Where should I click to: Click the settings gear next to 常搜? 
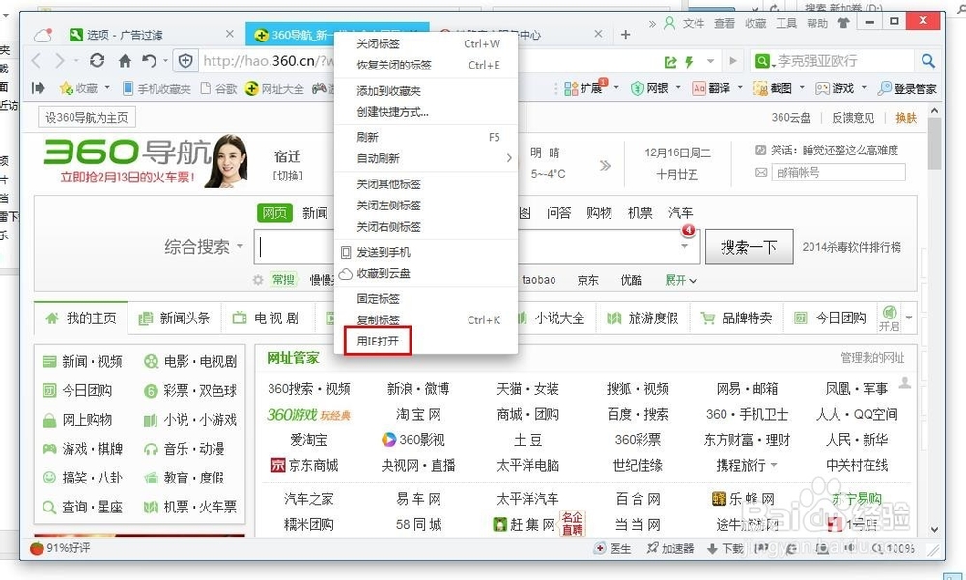pyautogui.click(x=258, y=280)
